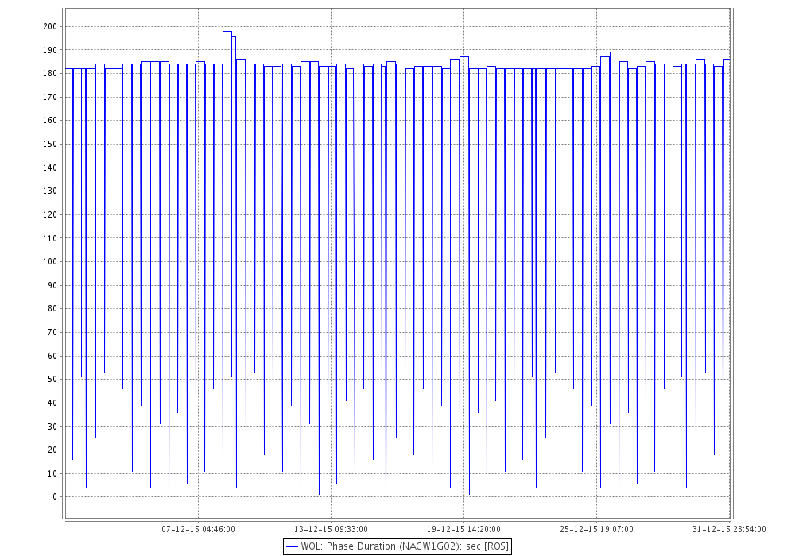Click the y-axis value 60
795x556 pixels.
[52, 356]
